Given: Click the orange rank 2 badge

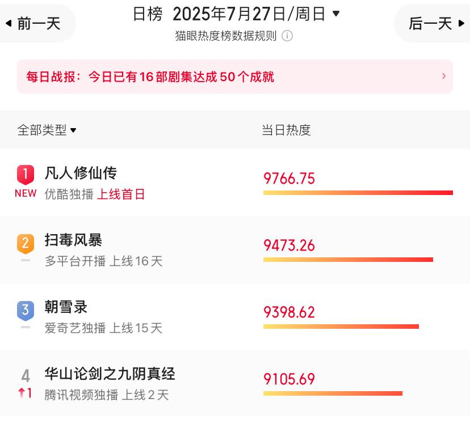Looking at the screenshot, I should 26,244.
